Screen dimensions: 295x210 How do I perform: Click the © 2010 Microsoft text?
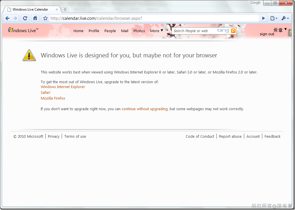(28, 137)
